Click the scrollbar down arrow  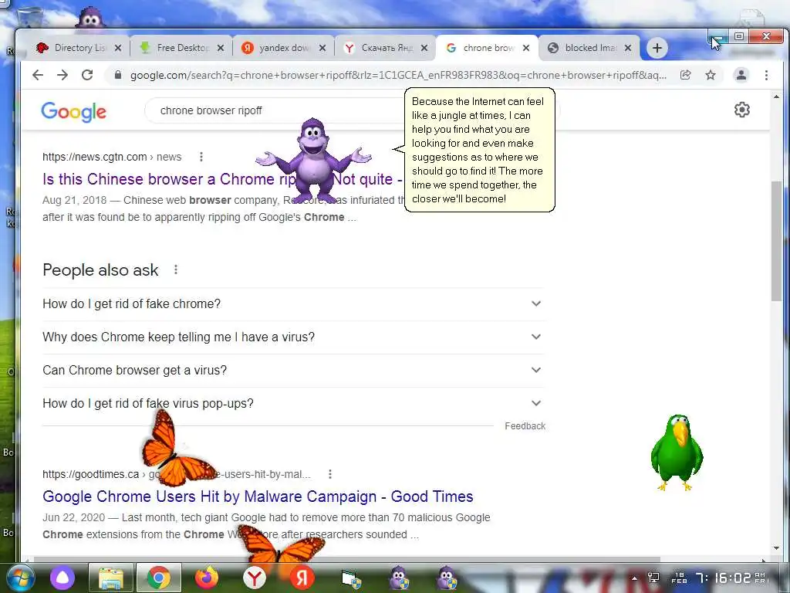pos(776,548)
